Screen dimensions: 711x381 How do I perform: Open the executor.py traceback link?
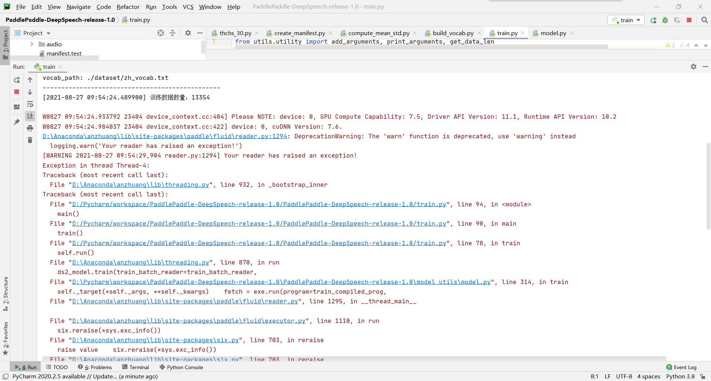point(189,321)
